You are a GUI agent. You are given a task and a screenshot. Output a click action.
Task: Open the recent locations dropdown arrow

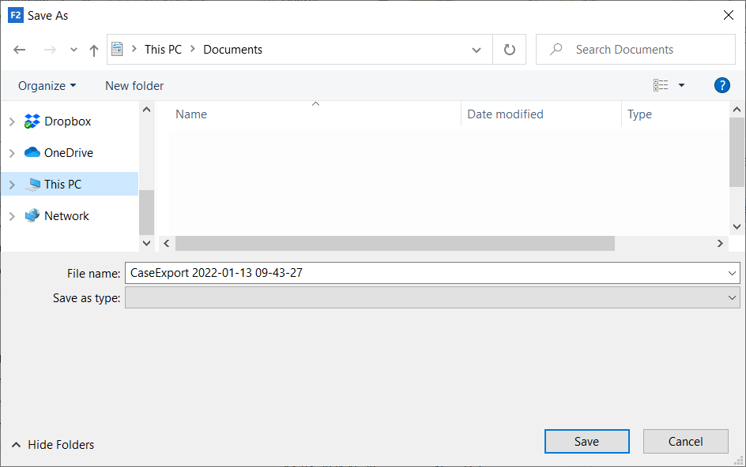click(73, 50)
